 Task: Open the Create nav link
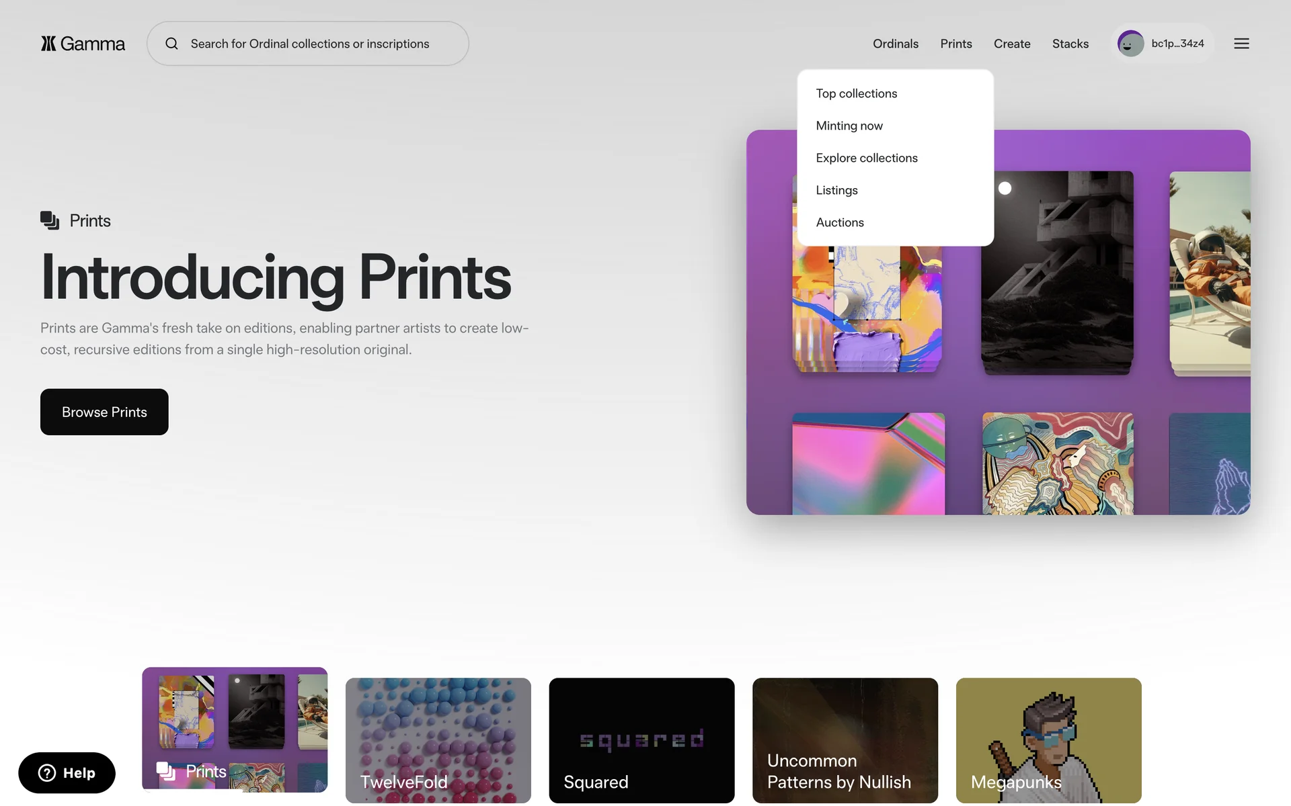point(1011,44)
